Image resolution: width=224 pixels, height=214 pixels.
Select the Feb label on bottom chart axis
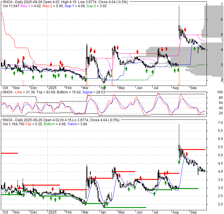(69, 212)
